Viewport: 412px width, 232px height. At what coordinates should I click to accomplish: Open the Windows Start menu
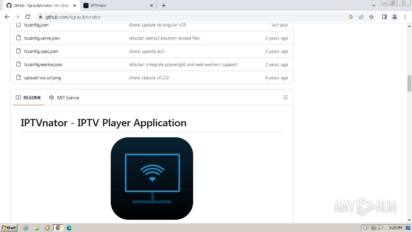tap(9, 227)
